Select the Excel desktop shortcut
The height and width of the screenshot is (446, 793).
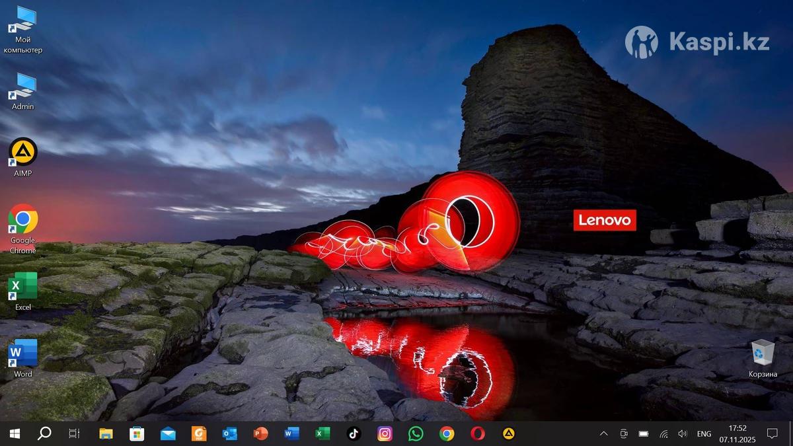click(23, 287)
